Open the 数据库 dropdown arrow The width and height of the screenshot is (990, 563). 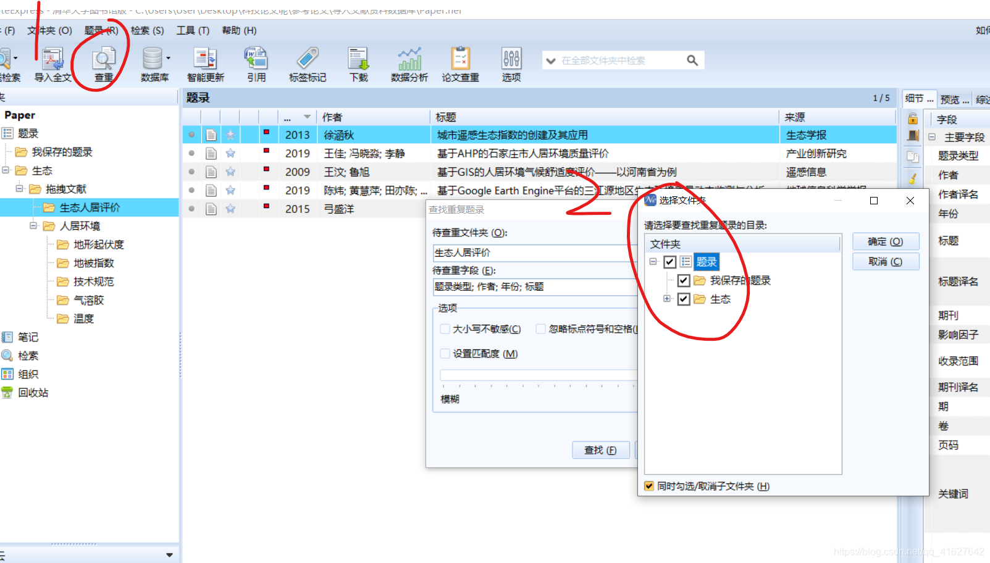pos(168,59)
